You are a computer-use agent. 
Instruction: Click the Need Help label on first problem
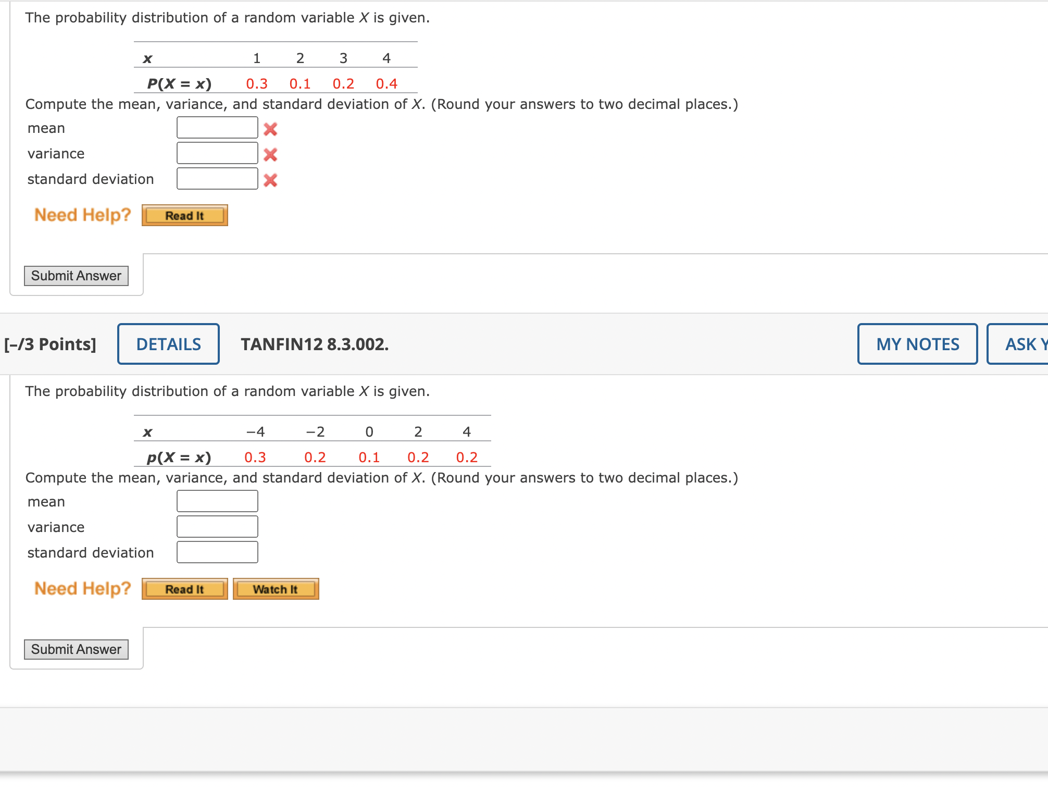click(x=81, y=215)
